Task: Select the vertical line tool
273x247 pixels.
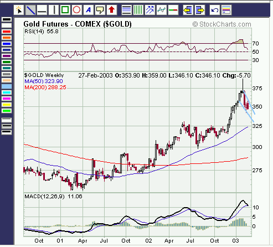Action: click(54, 10)
